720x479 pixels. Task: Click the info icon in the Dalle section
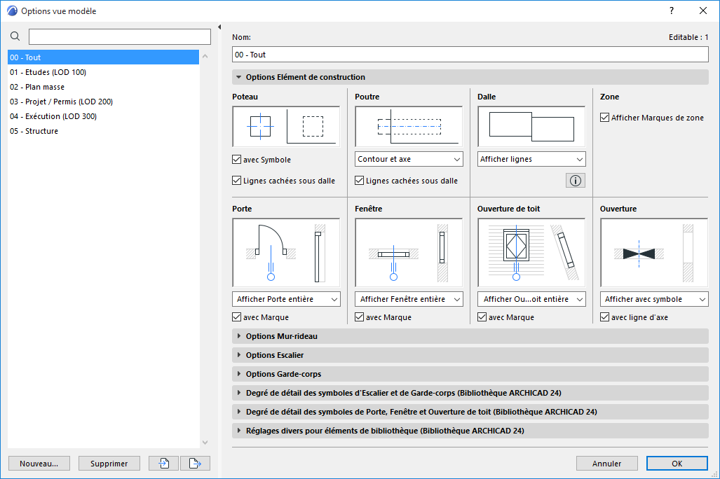(575, 180)
